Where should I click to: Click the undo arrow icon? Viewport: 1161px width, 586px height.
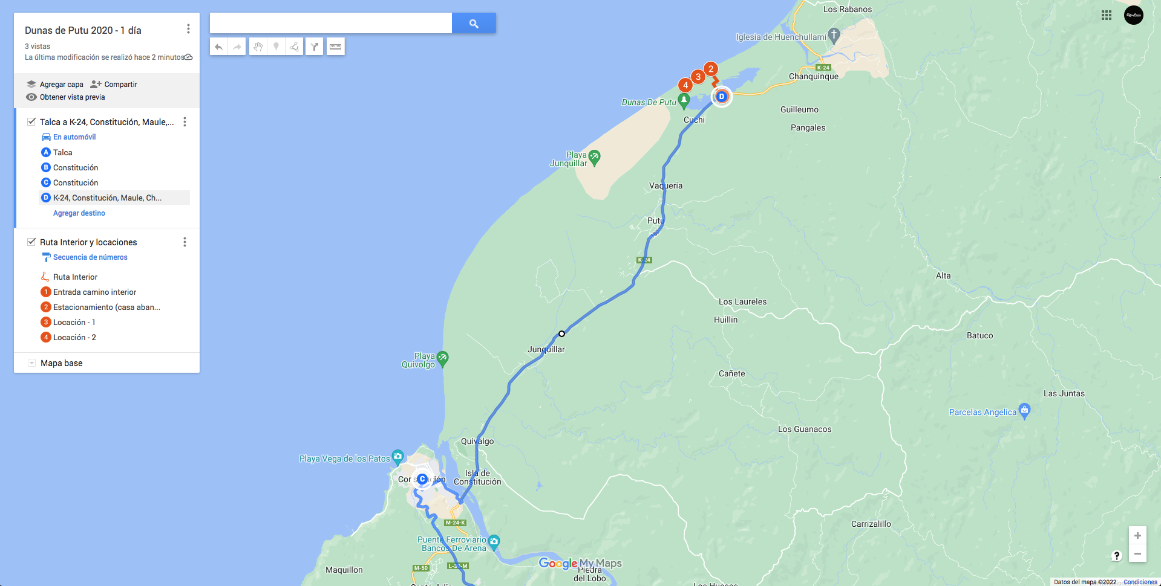point(219,47)
